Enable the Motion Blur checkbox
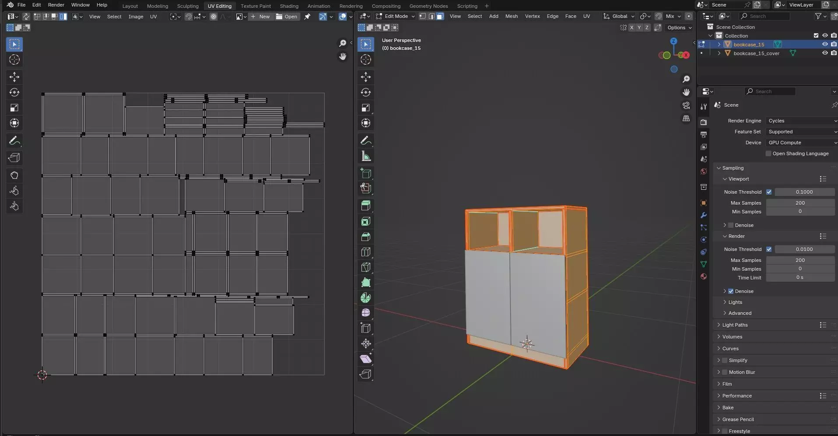The image size is (838, 436). click(725, 372)
